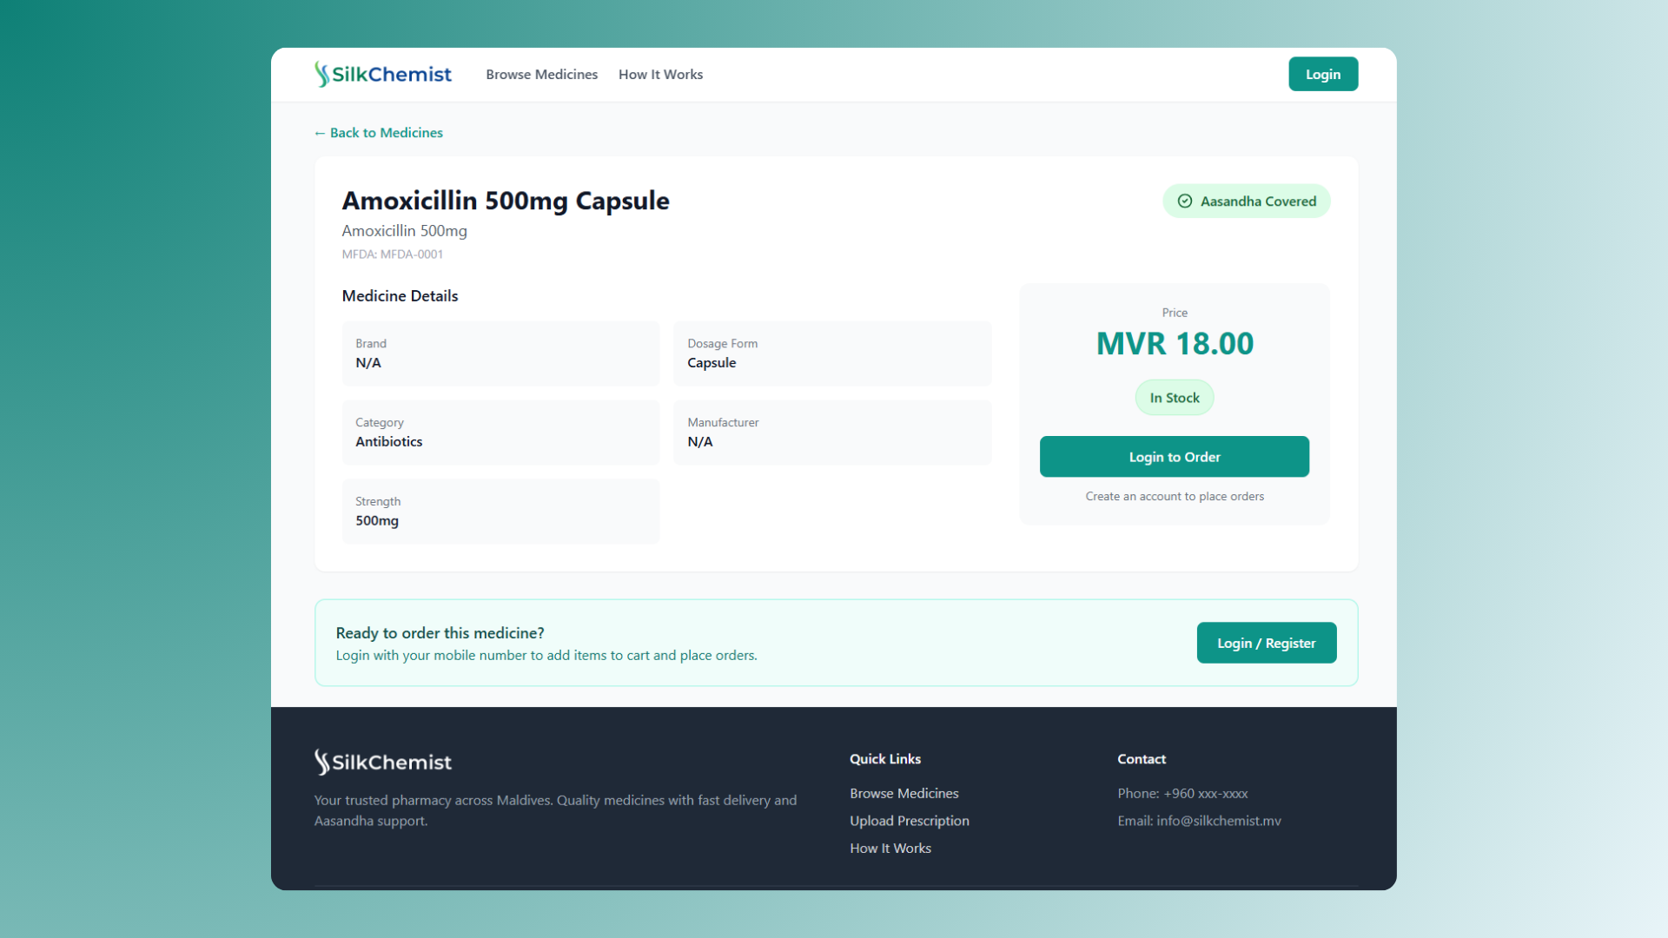Click the In Stock badge
1668x938 pixels.
click(1174, 398)
